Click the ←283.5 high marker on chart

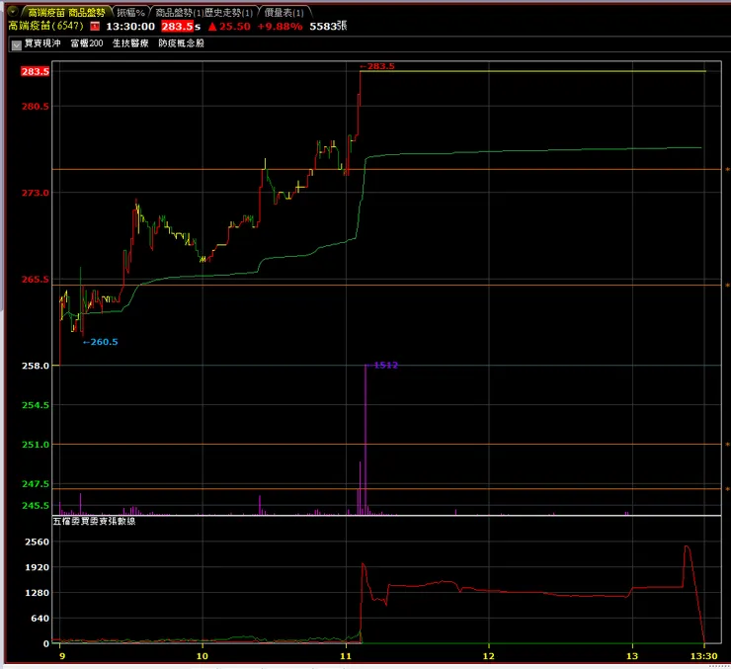tap(377, 66)
